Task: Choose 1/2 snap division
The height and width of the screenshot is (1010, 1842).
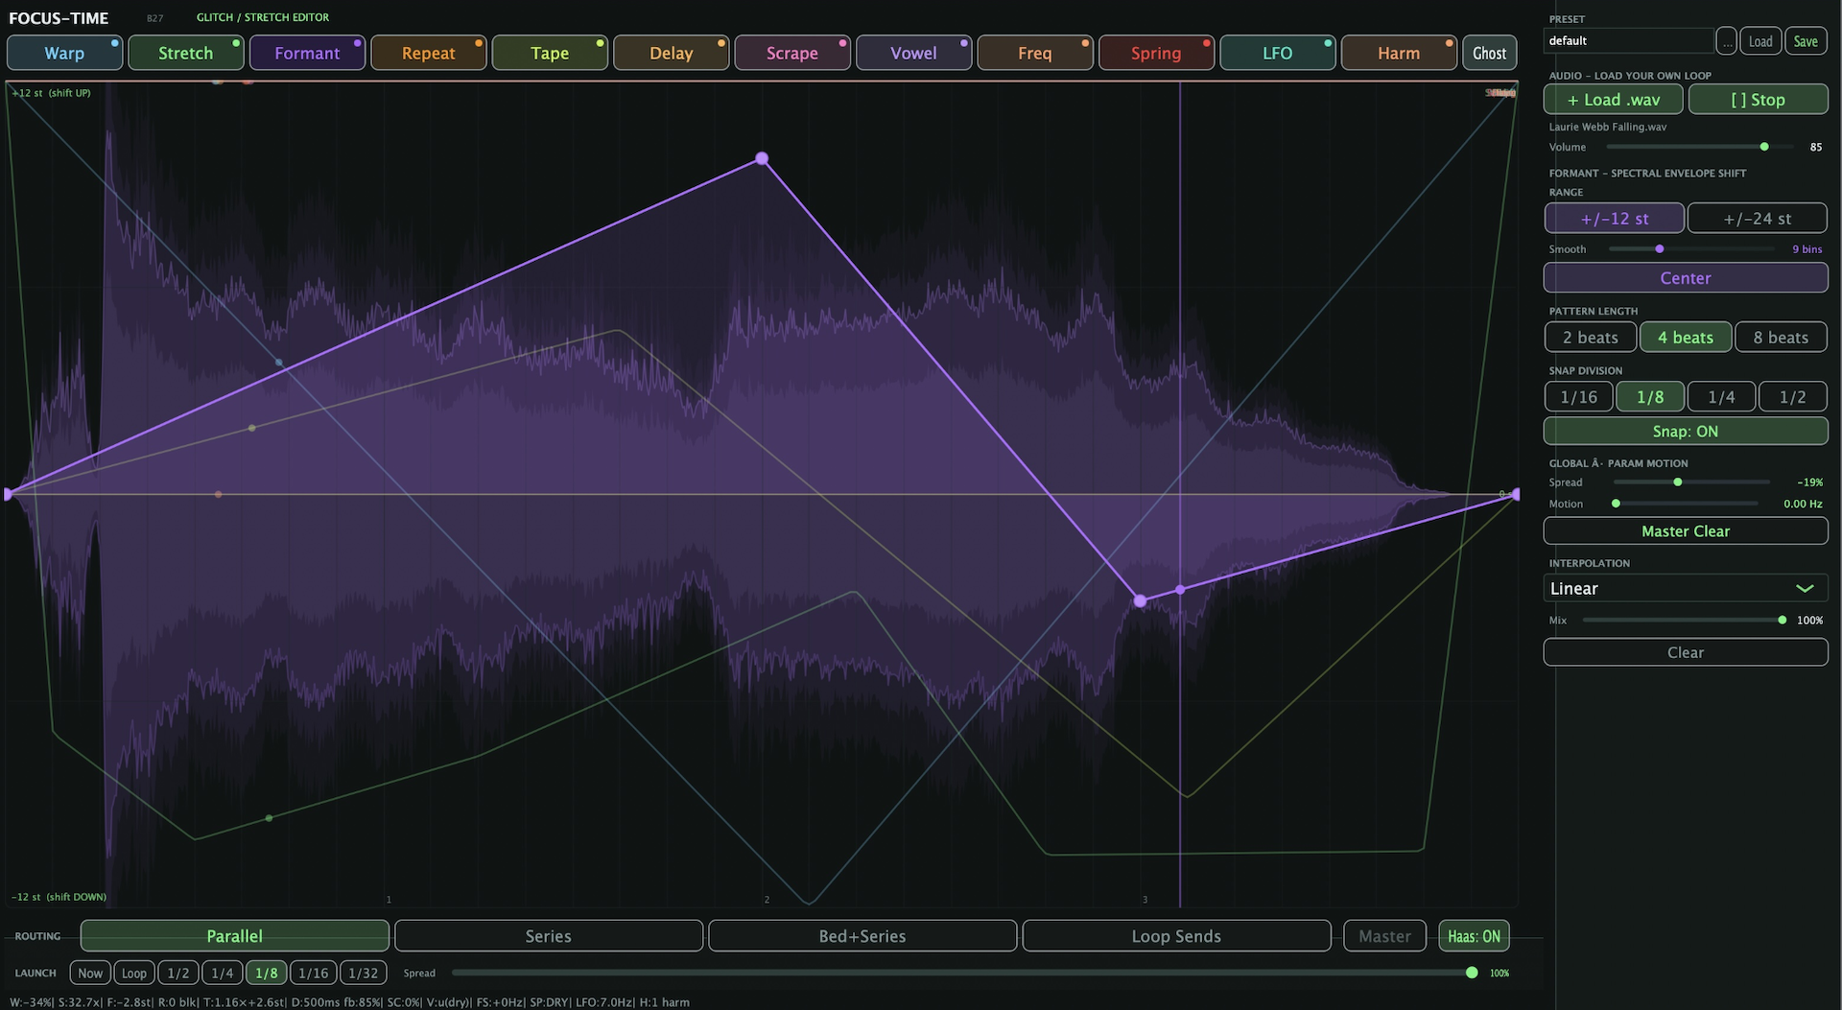Action: tap(1792, 397)
